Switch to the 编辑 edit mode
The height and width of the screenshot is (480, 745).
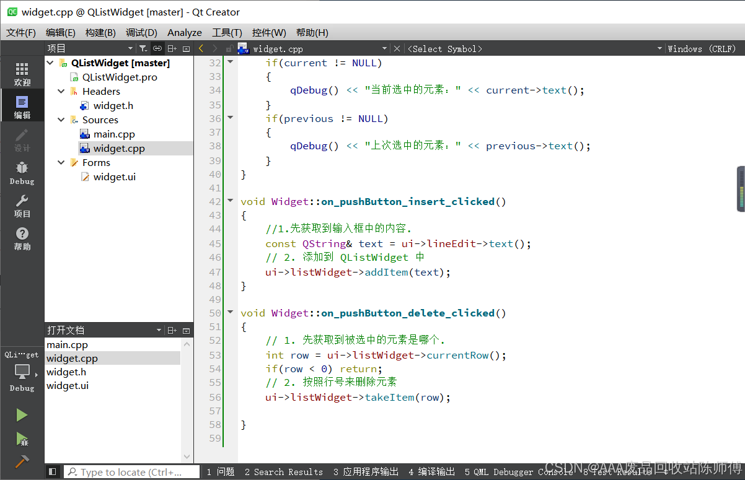pos(22,107)
